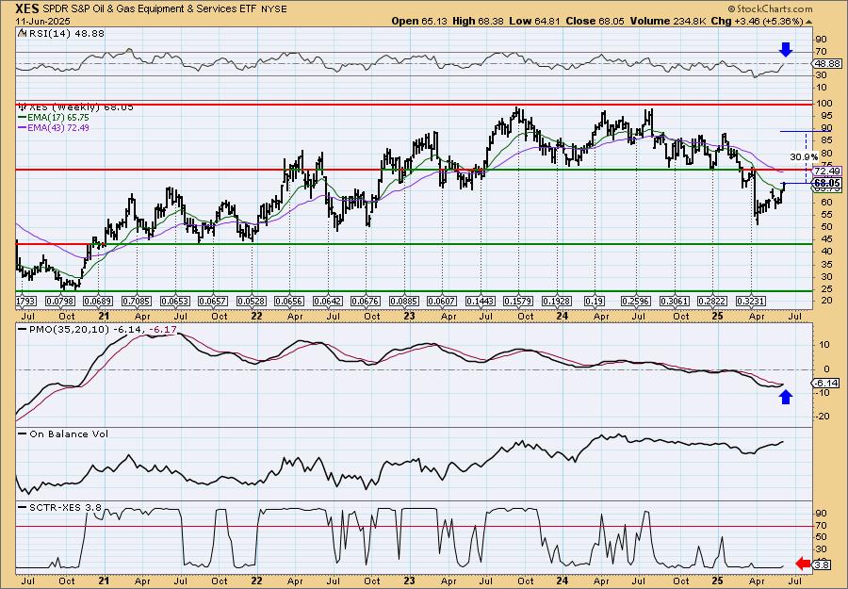Click the green EMA(17) legend line

tap(24, 118)
